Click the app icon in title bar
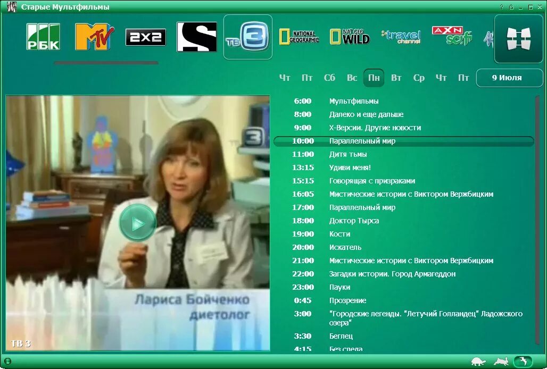The image size is (547, 369). [12, 6]
